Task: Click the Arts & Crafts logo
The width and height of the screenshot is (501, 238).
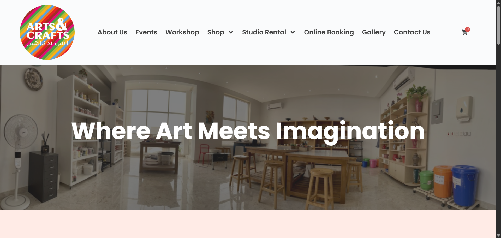Action: pyautogui.click(x=47, y=32)
